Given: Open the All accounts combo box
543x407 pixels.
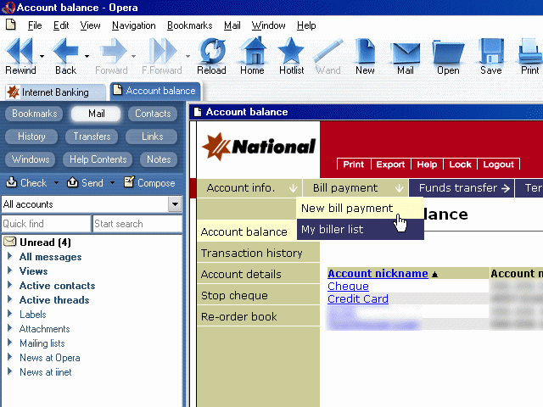Looking at the screenshot, I should point(92,204).
